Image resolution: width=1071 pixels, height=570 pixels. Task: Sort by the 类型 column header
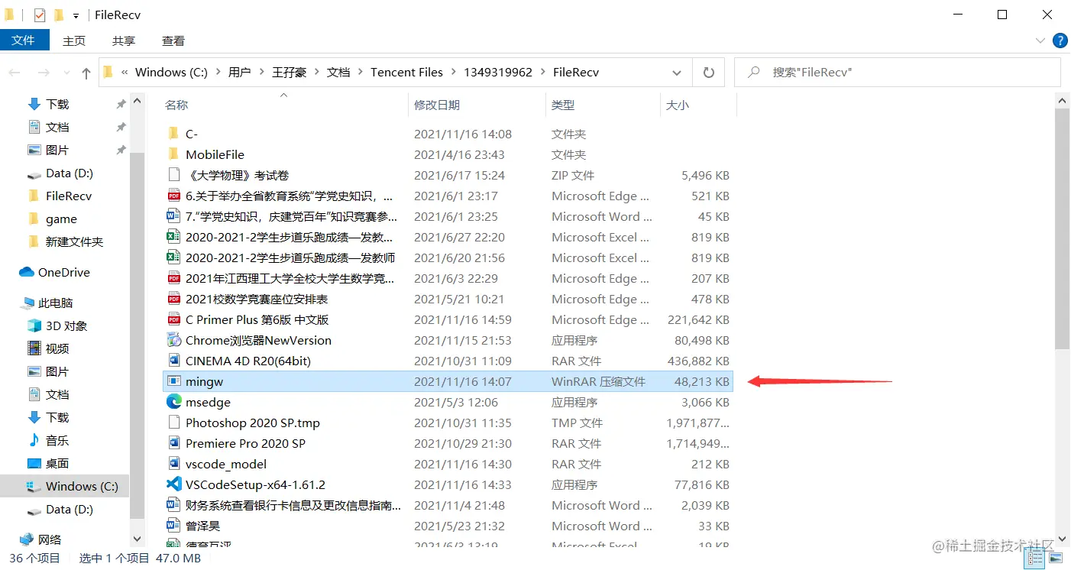tap(603, 105)
